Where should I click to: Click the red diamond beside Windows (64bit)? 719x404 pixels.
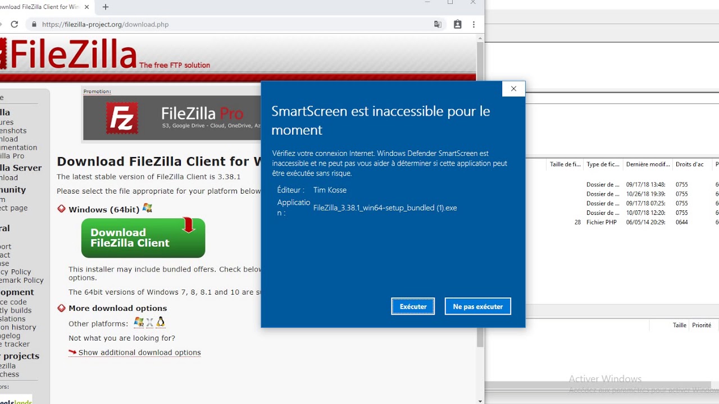62,209
